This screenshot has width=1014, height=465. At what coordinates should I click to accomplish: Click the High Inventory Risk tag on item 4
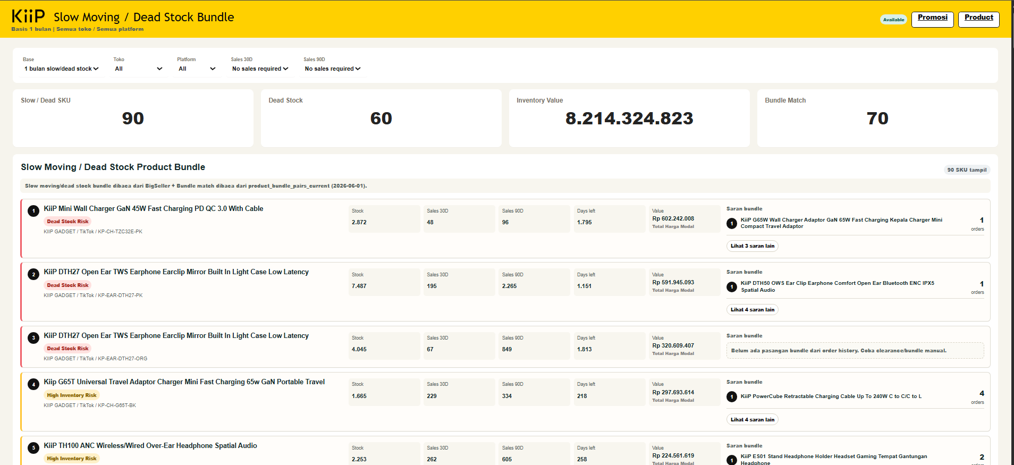point(72,395)
